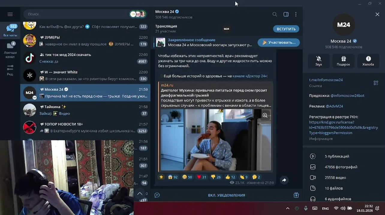Add the star reaction to post
The height and width of the screenshot is (215, 385).
point(161,177)
